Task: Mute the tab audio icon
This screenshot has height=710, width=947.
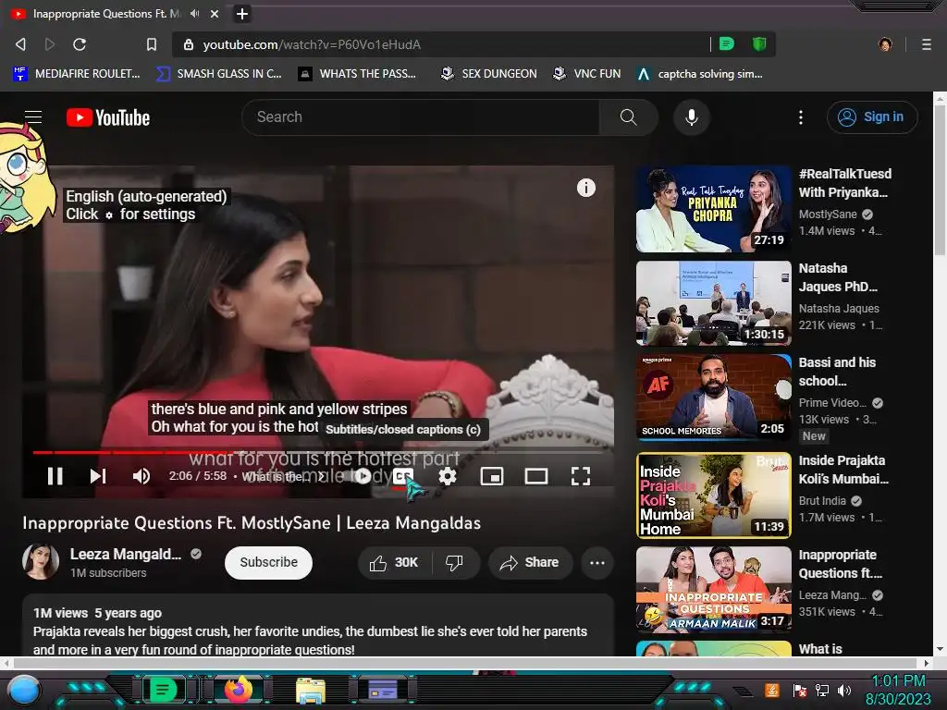Action: click(194, 13)
